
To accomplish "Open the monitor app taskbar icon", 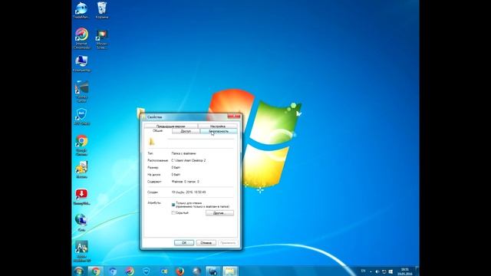I will [213, 271].
